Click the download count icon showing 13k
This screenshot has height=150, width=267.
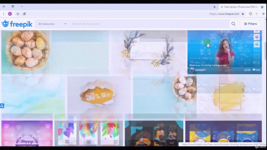click(245, 70)
